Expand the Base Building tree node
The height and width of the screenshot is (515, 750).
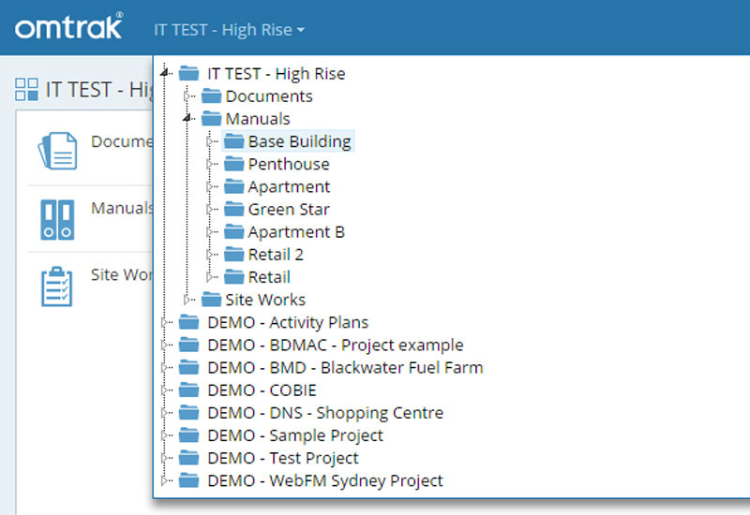point(209,141)
